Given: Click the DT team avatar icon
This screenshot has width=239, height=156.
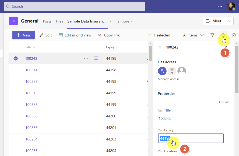Looking at the screenshot, I should tap(13, 21).
